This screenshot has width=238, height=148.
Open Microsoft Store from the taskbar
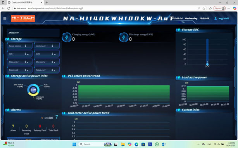pyautogui.click(x=143, y=144)
